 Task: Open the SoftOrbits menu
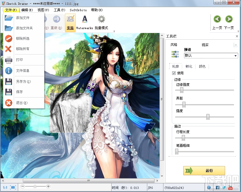pos(78,10)
